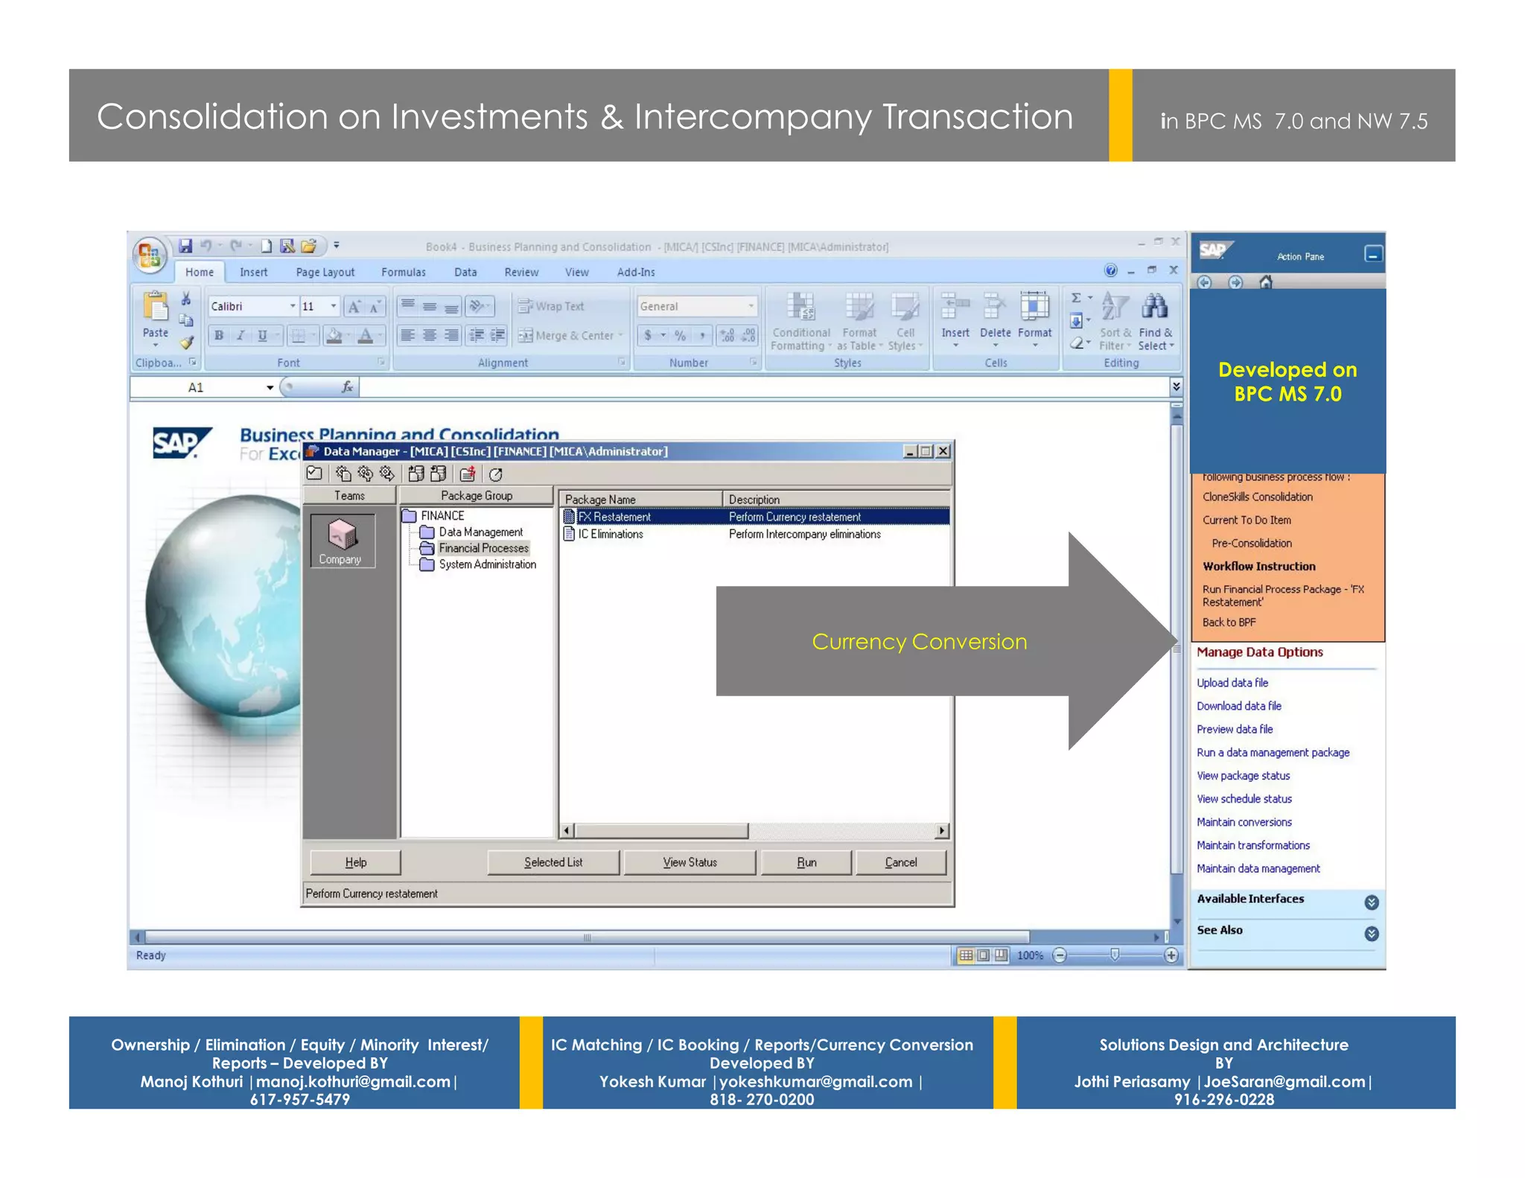
Task: Select the FX Restatement package row
Action: coord(755,517)
